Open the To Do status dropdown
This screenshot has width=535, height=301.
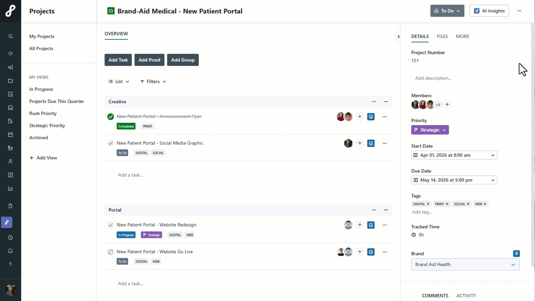447,11
